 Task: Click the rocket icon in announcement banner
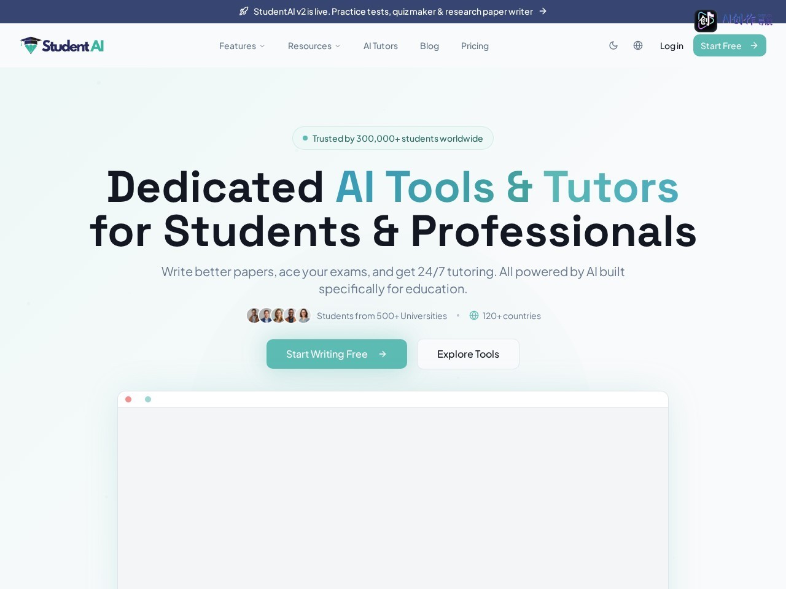coord(244,11)
